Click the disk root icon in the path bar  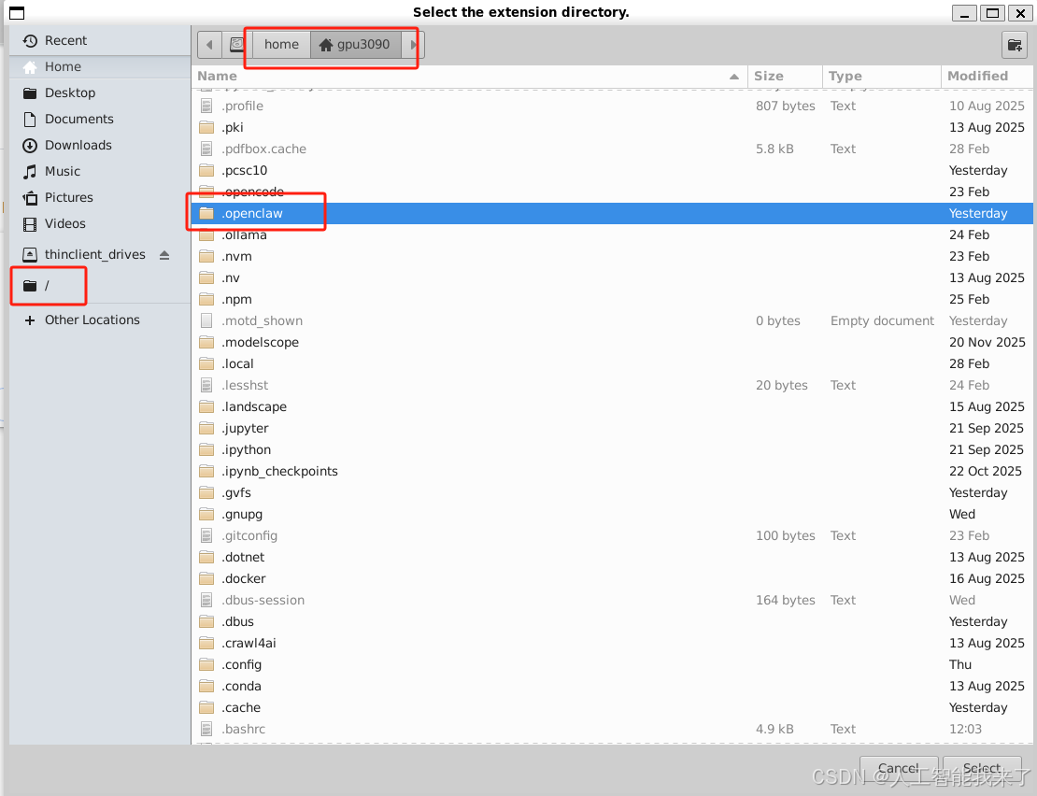(236, 45)
